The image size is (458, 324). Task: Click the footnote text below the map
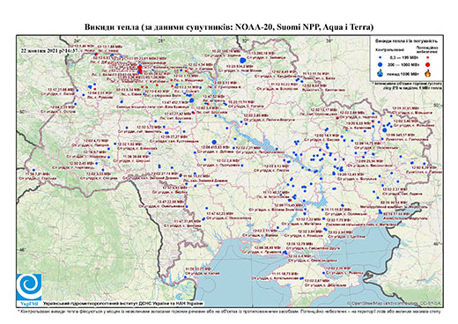(x=229, y=311)
